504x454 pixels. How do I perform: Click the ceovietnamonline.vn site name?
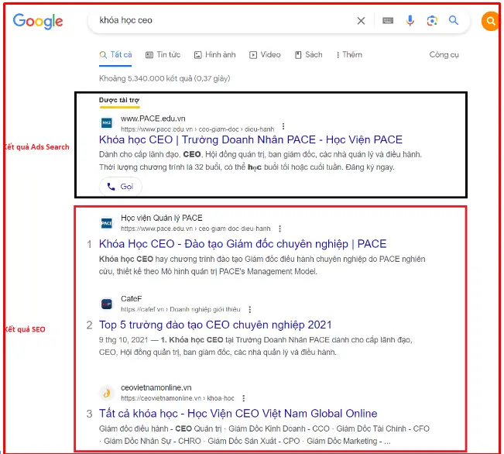pos(156,387)
